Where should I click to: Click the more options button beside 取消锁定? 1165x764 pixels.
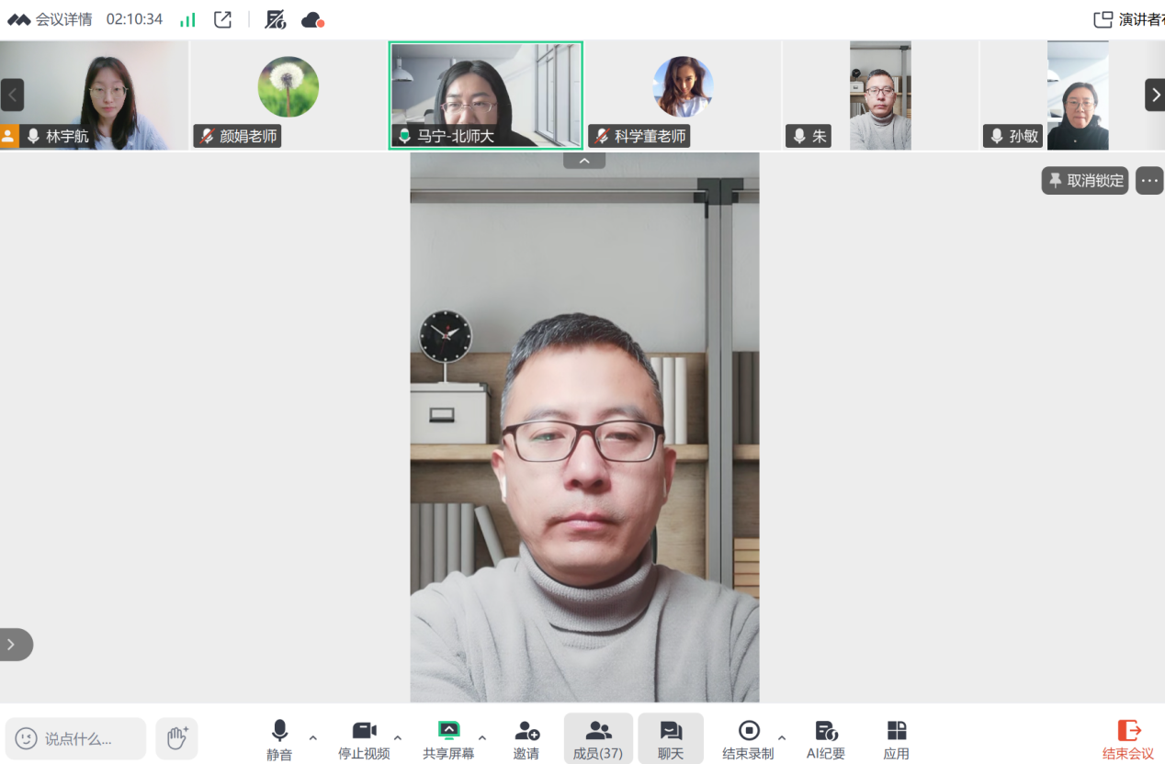[1149, 181]
